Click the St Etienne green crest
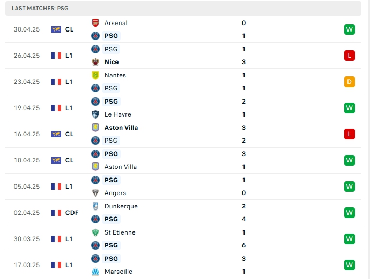Screen dimensions: 370x279 click(95, 232)
